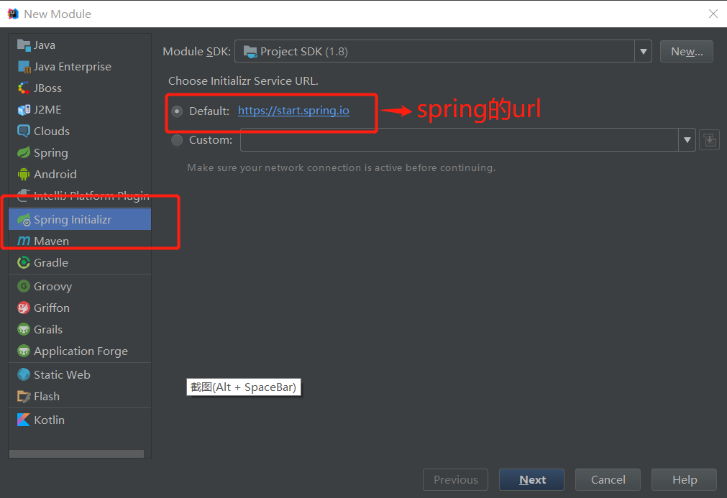
Task: Click the IntelliJ logo in title bar
Action: (x=13, y=14)
